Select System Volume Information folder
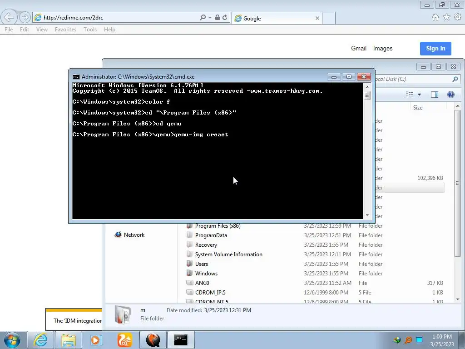This screenshot has width=465, height=349. point(229,254)
